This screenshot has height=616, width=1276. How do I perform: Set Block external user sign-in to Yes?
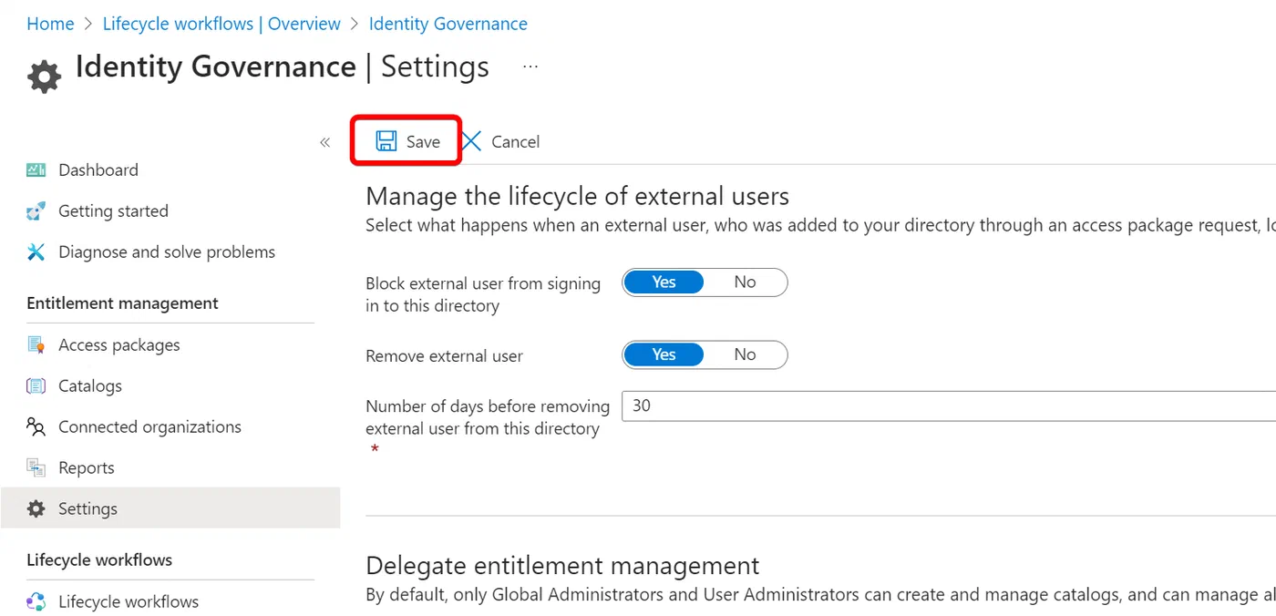(x=664, y=282)
